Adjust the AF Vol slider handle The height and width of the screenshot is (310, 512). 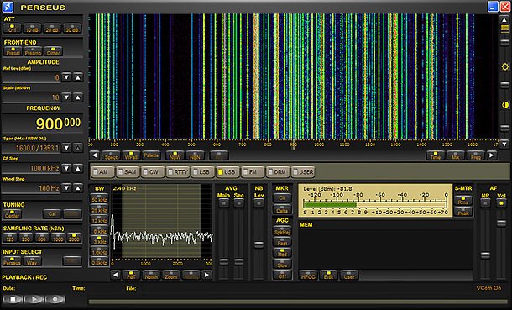(501, 223)
